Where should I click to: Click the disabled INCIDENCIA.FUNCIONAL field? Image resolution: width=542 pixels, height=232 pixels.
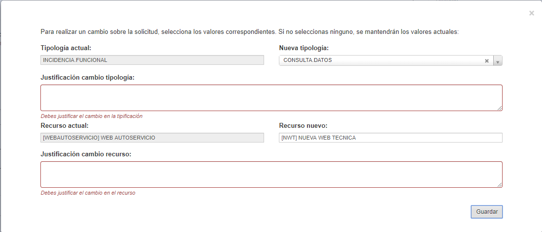152,60
